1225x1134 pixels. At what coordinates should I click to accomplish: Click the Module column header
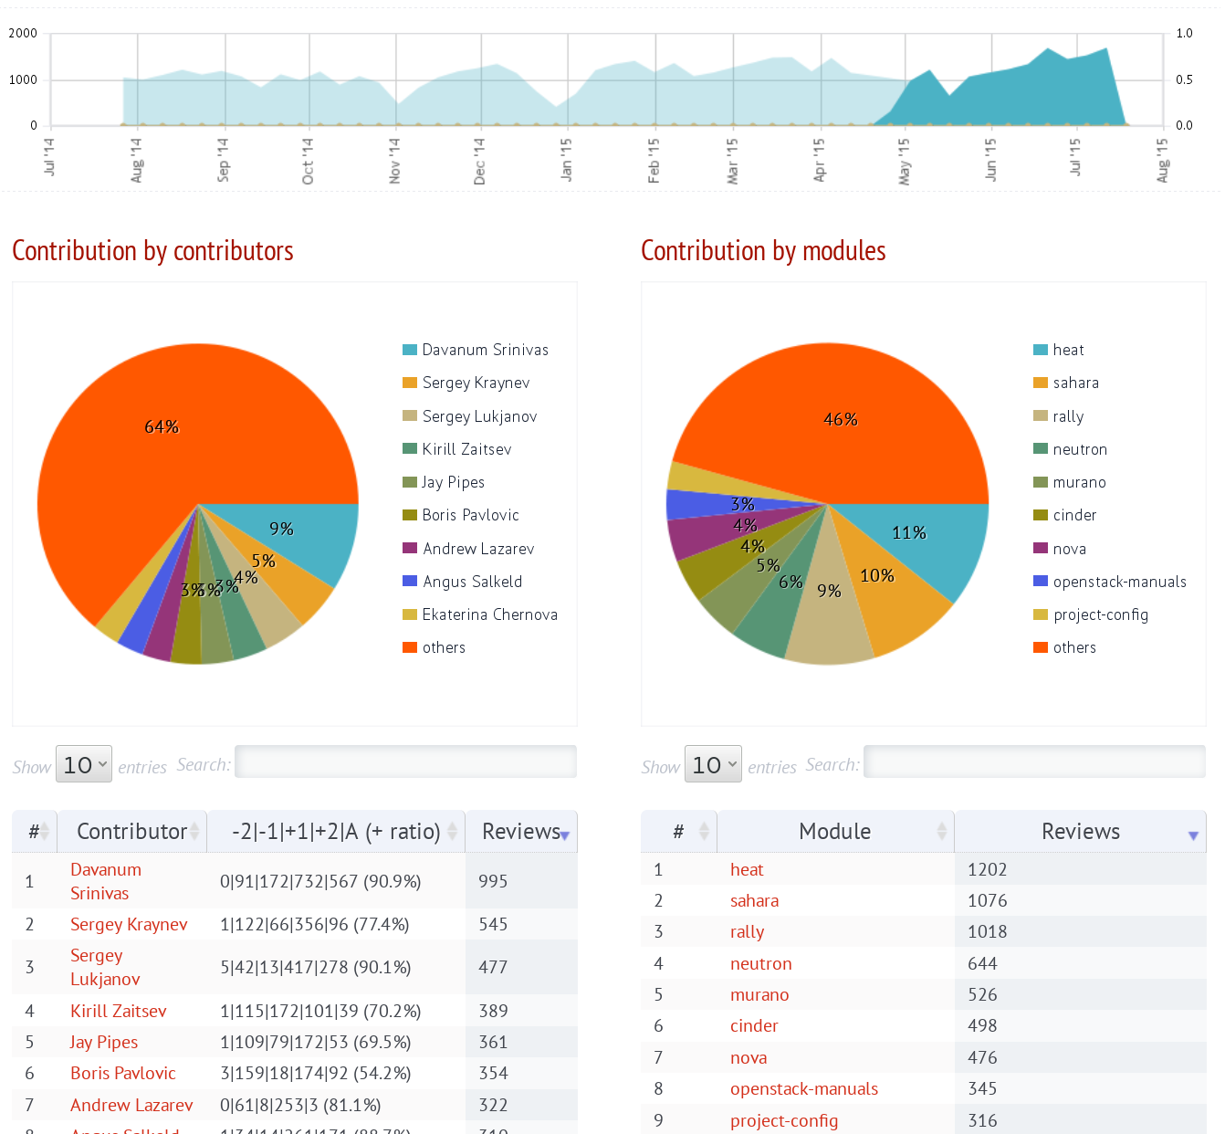[x=834, y=832]
